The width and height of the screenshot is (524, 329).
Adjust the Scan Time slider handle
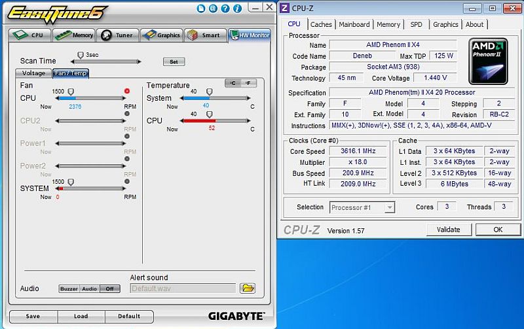click(81, 55)
